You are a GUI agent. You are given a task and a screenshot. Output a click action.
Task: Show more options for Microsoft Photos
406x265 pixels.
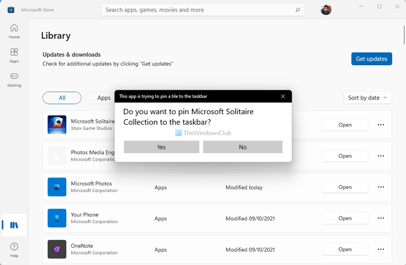click(x=381, y=187)
